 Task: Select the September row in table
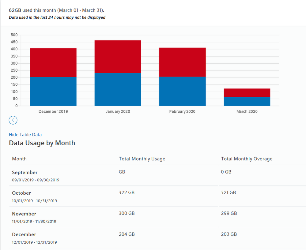coord(25,173)
